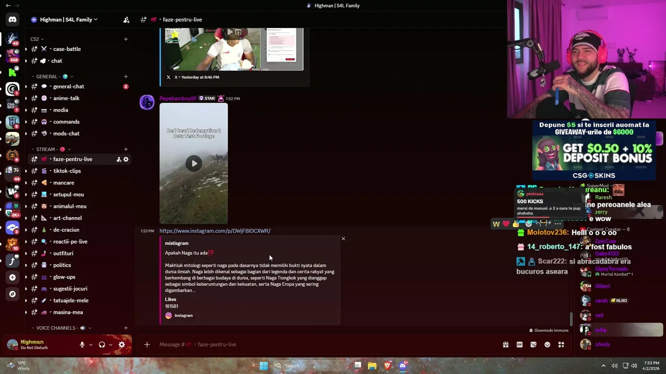Collapse the GENERAL category

pyautogui.click(x=55, y=76)
